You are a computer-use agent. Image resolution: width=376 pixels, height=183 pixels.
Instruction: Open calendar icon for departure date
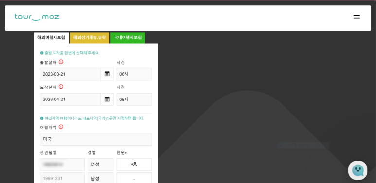107,74
